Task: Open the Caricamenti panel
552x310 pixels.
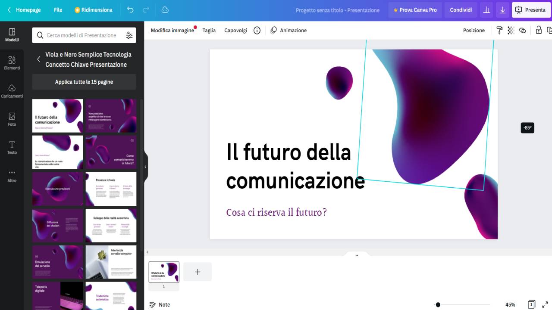Action: click(x=12, y=90)
